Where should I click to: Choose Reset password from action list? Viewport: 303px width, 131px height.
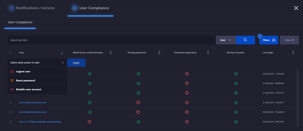37,80
